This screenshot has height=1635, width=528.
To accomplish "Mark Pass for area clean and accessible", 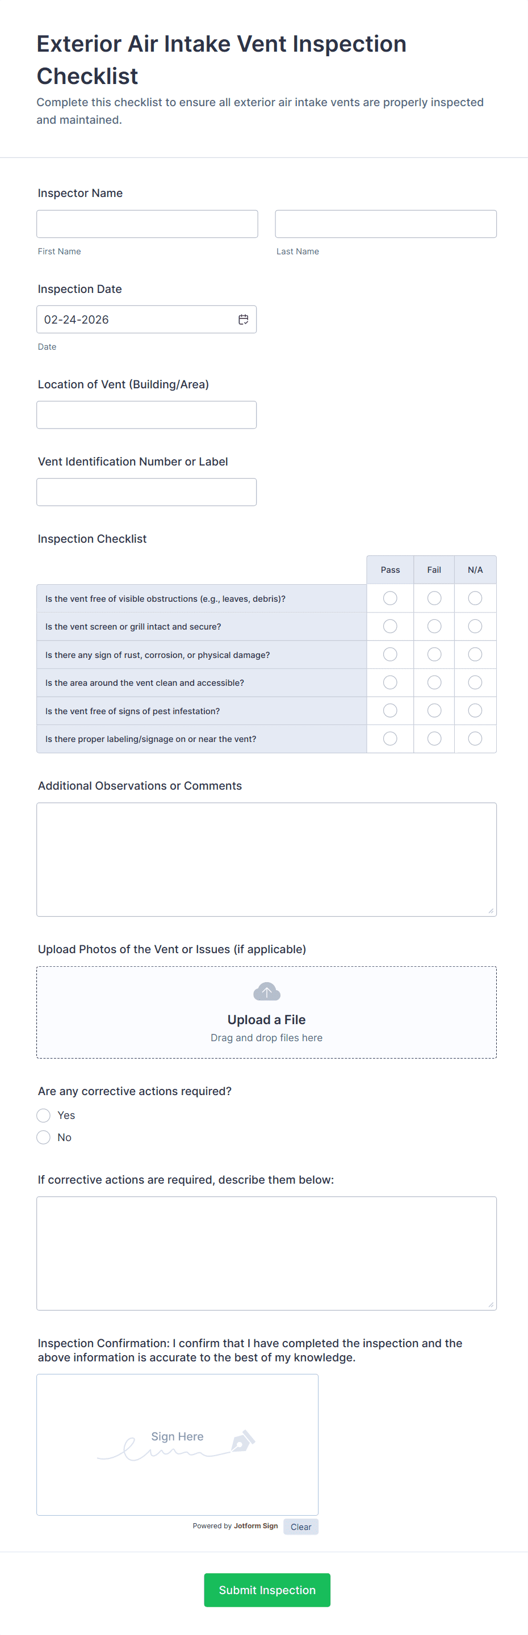I will [x=390, y=682].
